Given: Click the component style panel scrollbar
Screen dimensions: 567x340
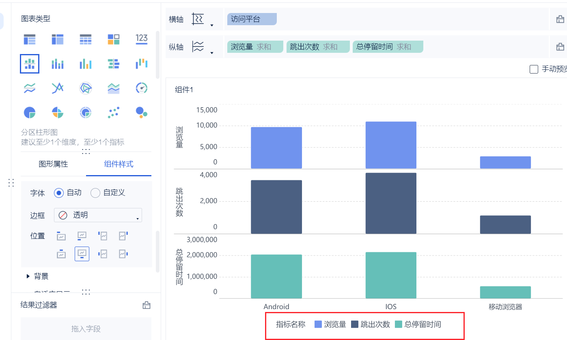Looking at the screenshot, I should (x=157, y=251).
